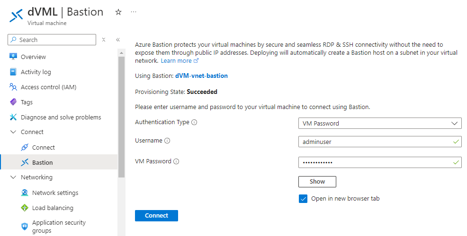Collapse the Connect section
The height and width of the screenshot is (236, 467).
[13, 132]
